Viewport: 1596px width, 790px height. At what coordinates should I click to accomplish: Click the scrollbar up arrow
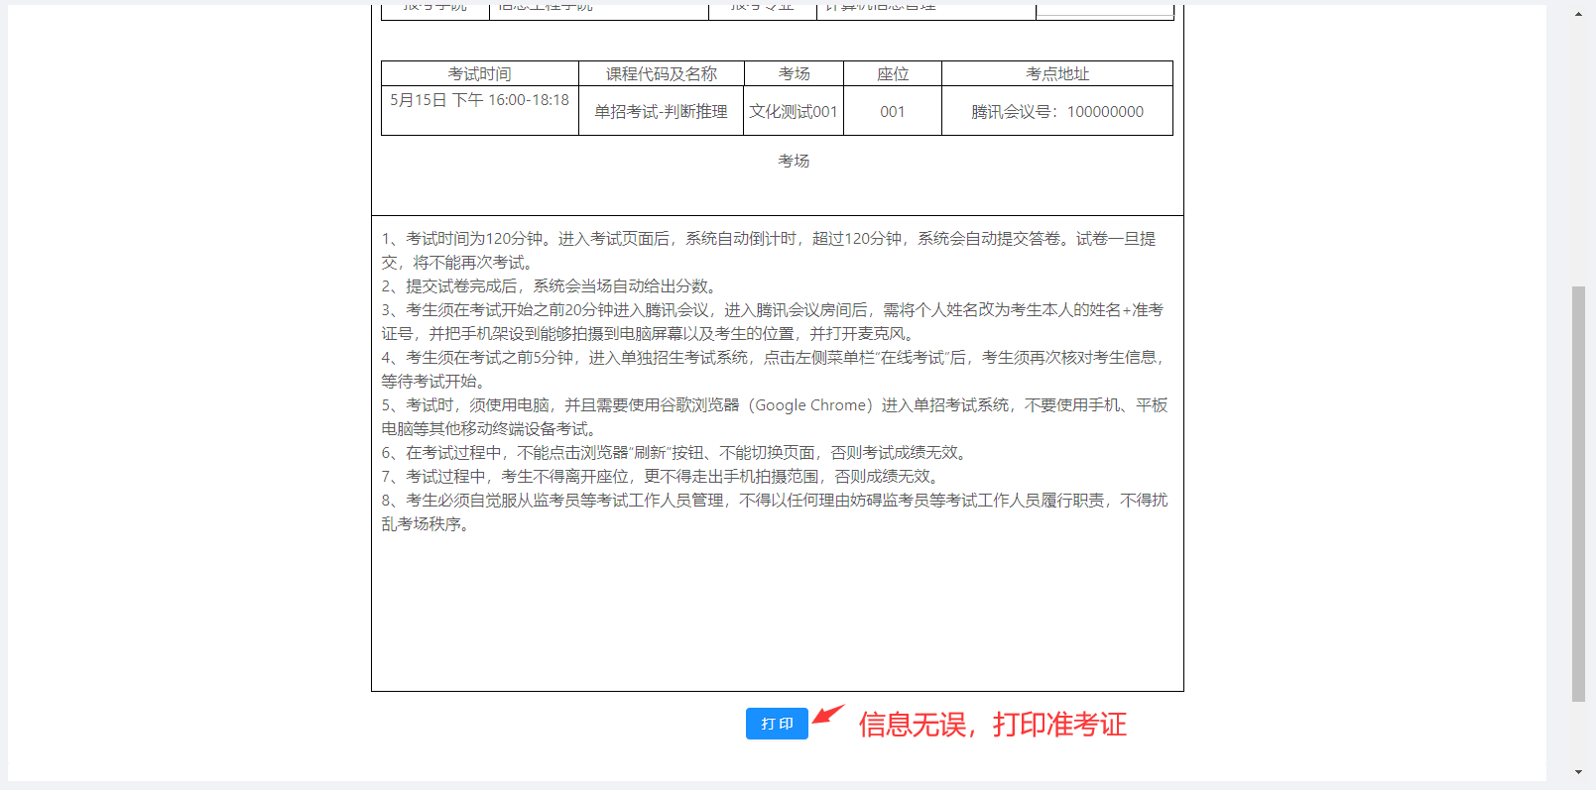pos(1578,15)
